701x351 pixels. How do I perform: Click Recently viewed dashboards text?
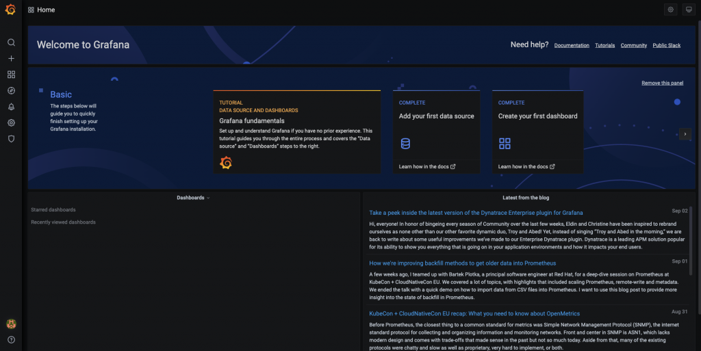[63, 222]
